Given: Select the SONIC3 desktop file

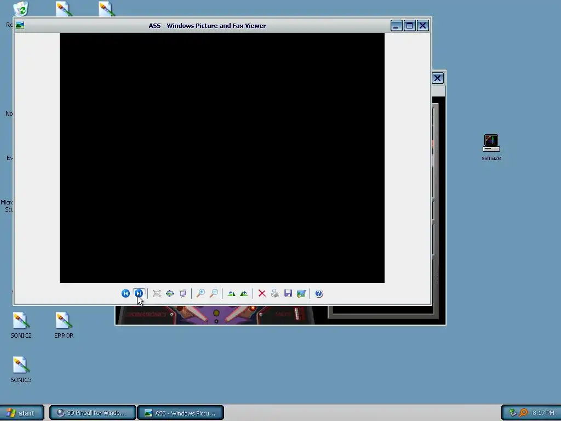Looking at the screenshot, I should point(21,369).
